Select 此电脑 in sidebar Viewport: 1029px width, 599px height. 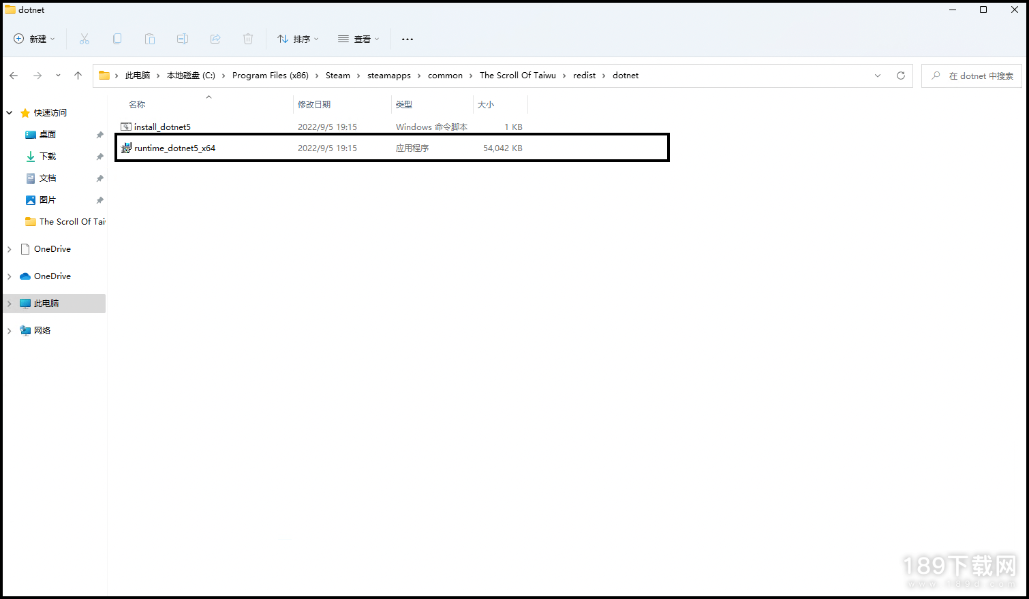point(46,304)
